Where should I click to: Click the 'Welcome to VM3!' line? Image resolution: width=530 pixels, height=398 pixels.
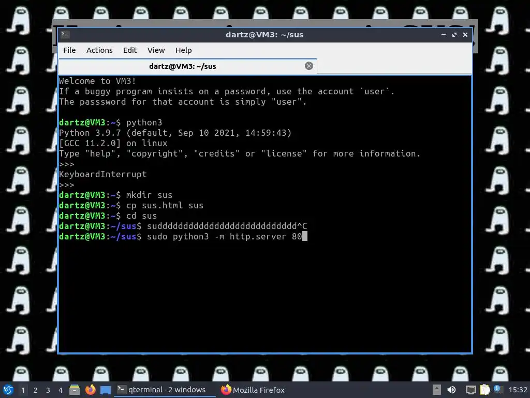click(x=97, y=81)
